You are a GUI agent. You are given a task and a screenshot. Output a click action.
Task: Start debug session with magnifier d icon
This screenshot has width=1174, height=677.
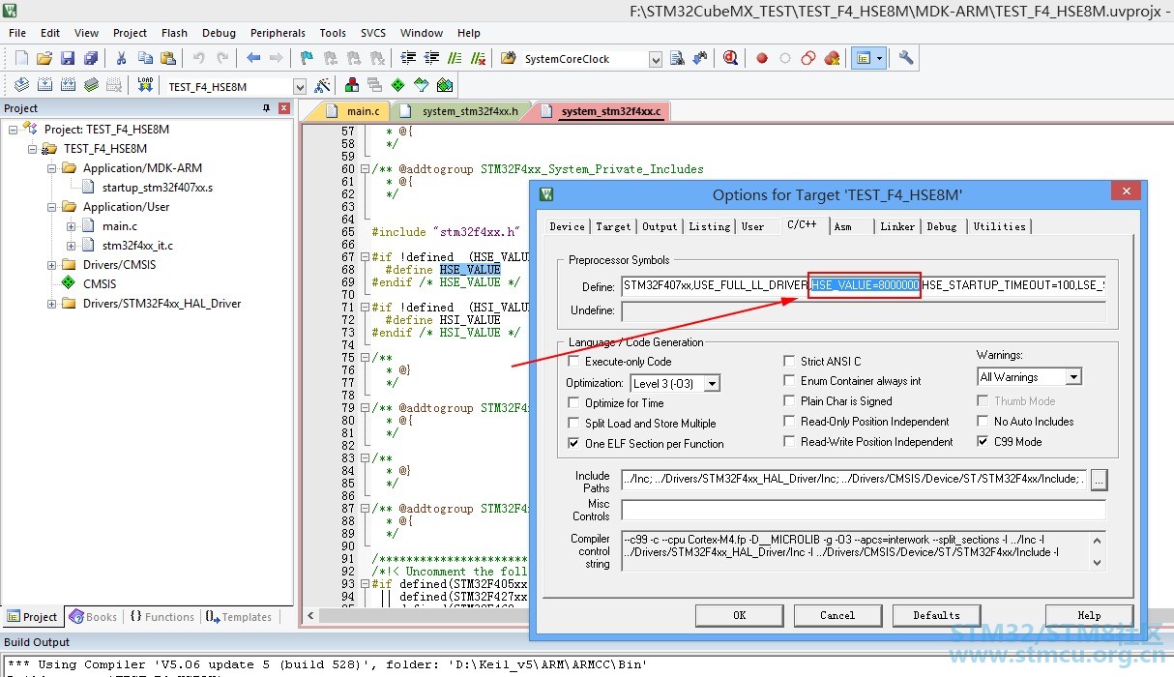click(x=731, y=58)
